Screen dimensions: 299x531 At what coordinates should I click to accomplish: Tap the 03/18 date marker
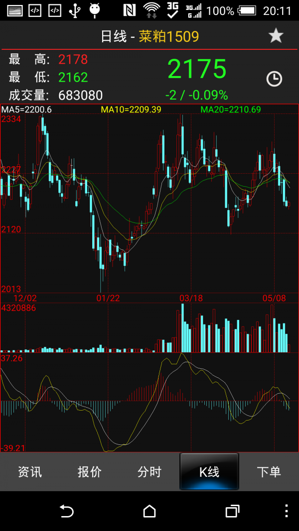point(191,298)
